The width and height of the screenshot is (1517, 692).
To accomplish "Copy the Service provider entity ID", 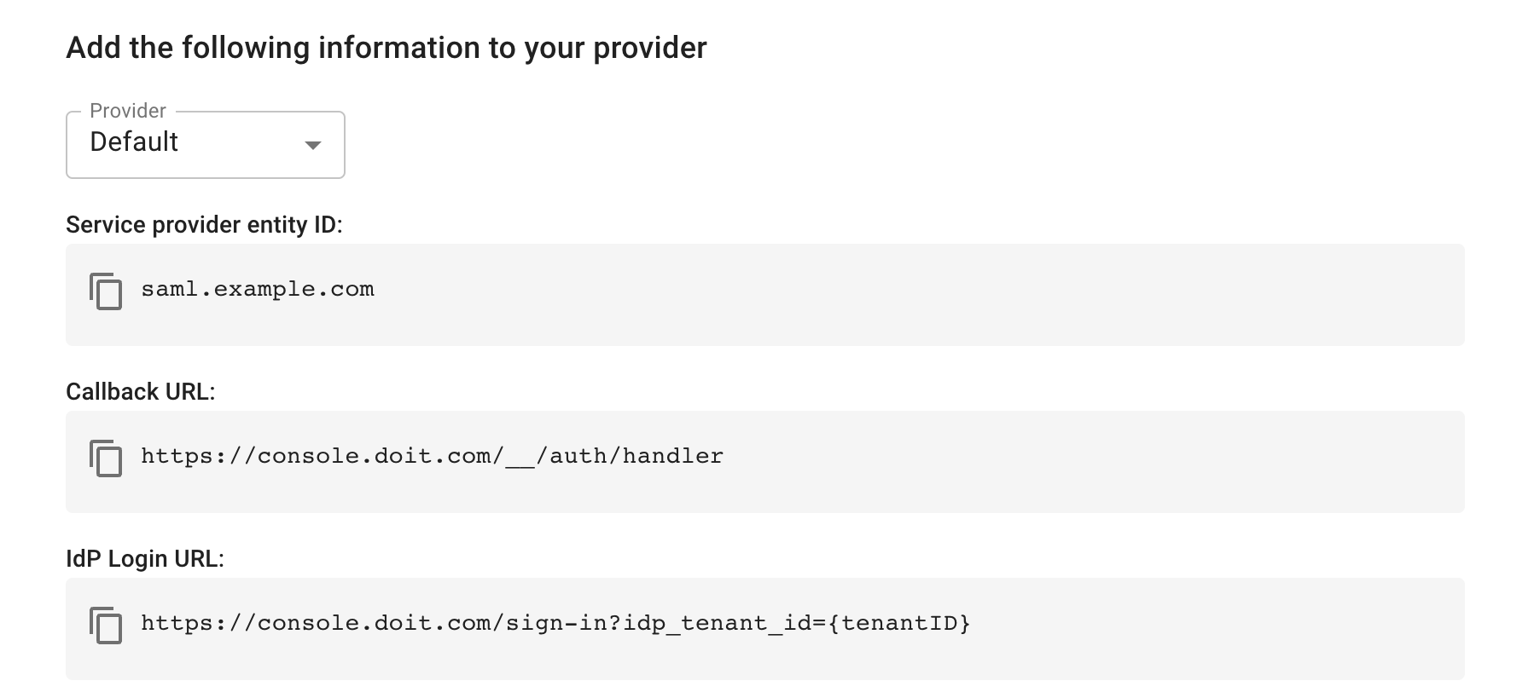I will 106,291.
